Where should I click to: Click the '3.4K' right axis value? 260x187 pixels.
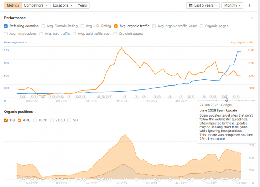[251, 50]
